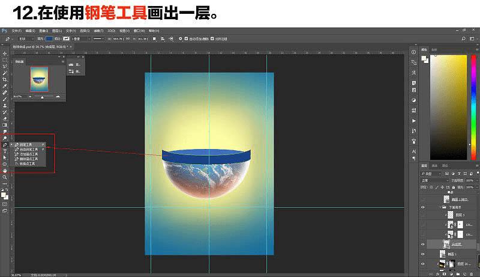
Task: Select the Dodge tool
Action: (5, 138)
